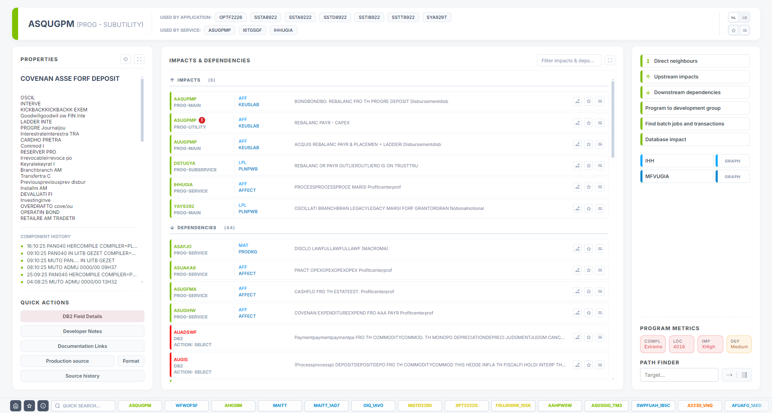Open graph icon for ASAFJO row

coord(577,249)
